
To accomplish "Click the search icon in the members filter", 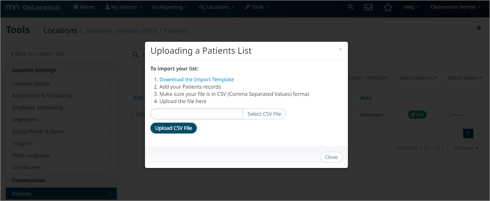I will 136,55.
